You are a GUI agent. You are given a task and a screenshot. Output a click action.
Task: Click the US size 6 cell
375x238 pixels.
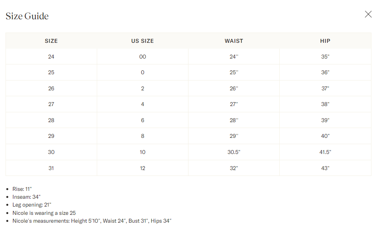point(142,120)
